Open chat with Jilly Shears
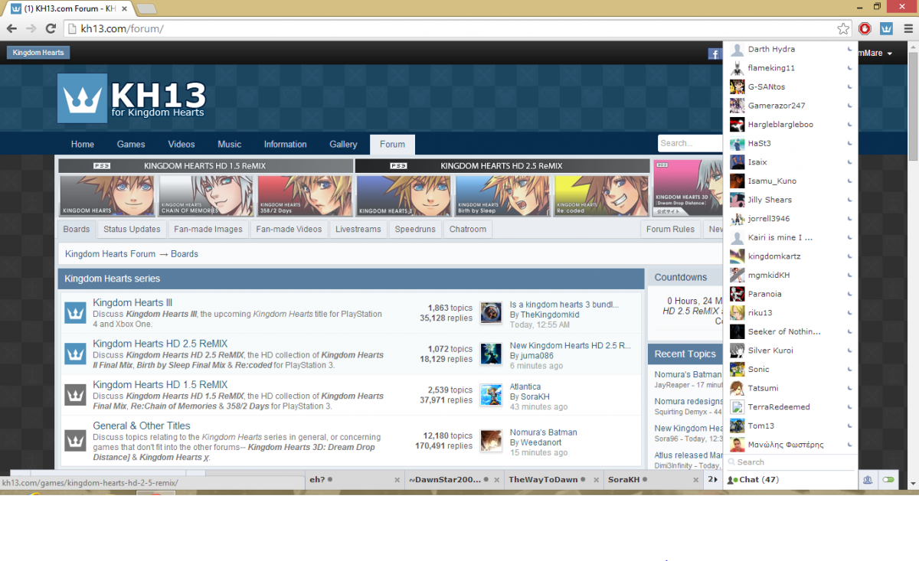Viewport: 919px width, 561px height. pos(790,200)
